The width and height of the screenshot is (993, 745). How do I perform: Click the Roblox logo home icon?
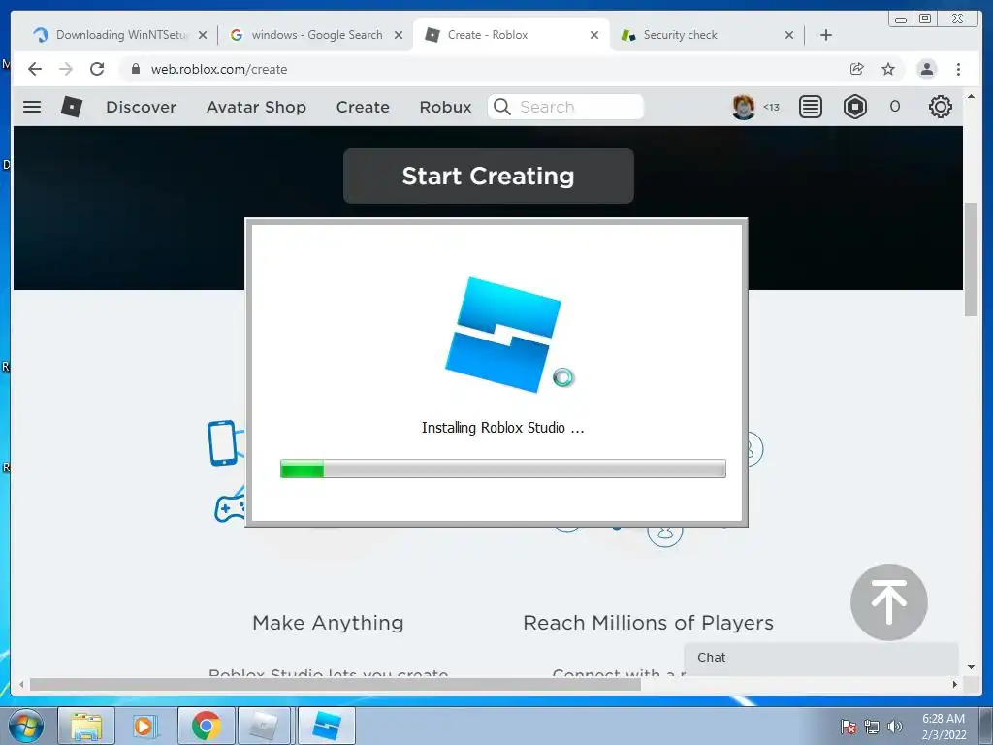click(x=72, y=107)
